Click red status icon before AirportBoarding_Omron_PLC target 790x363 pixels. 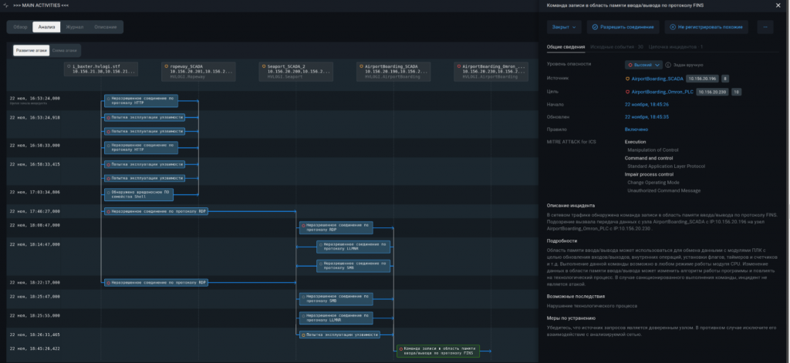click(x=627, y=91)
